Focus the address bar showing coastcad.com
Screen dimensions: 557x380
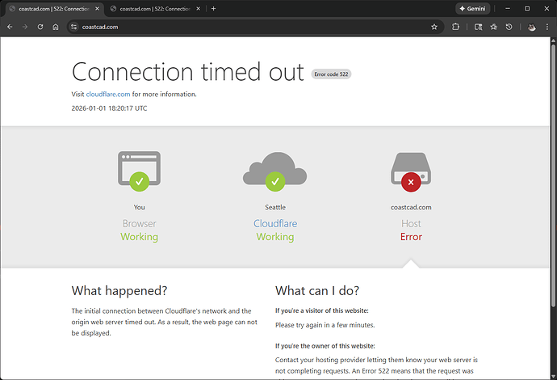242,27
